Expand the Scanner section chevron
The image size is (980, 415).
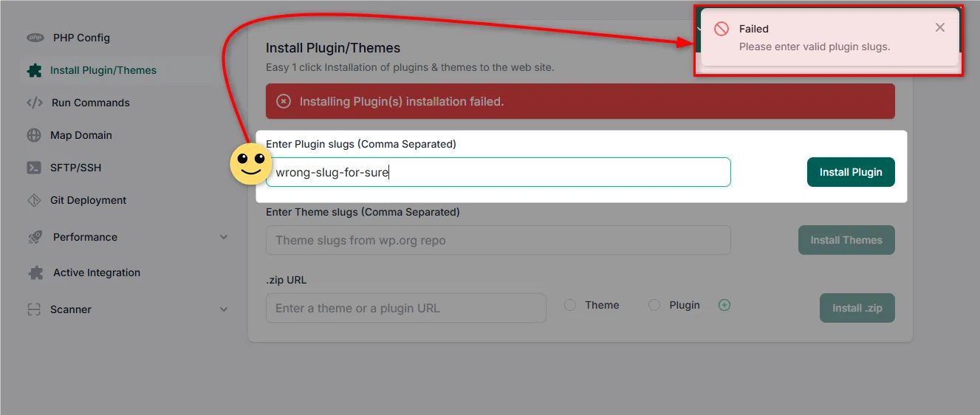click(224, 309)
